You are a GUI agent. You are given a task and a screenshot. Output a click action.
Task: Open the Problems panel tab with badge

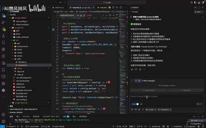66,116
